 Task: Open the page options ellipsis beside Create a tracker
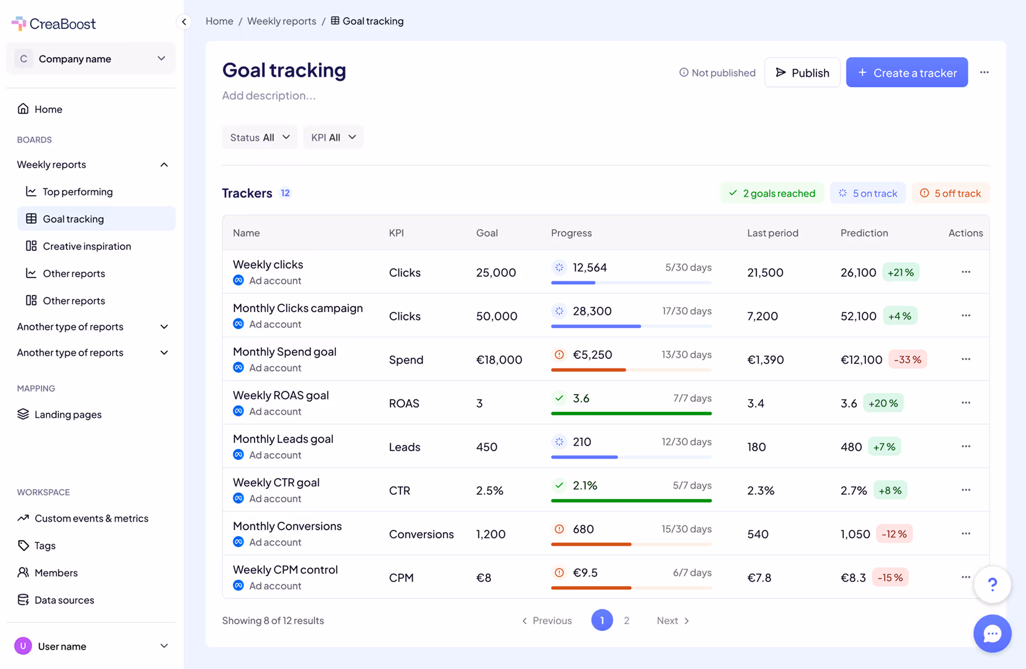(x=984, y=72)
